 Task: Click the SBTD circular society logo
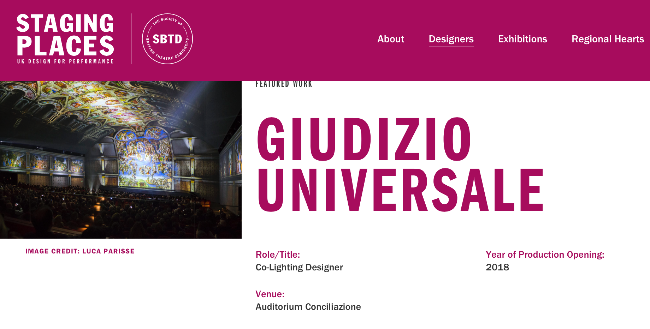point(167,39)
